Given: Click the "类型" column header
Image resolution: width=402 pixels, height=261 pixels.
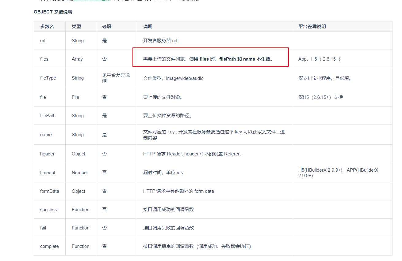Looking at the screenshot, I should [76, 27].
